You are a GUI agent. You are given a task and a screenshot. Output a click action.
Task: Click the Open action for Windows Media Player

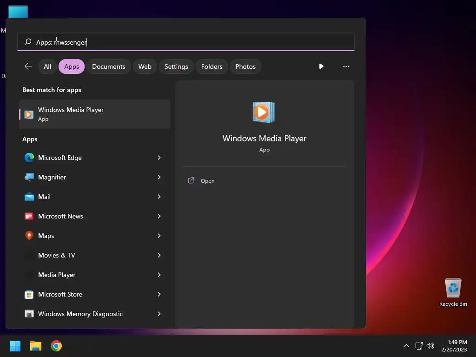207,181
